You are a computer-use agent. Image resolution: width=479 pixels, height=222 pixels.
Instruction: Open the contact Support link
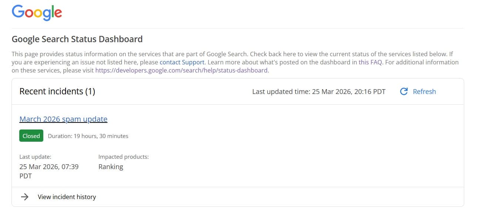coord(182,62)
